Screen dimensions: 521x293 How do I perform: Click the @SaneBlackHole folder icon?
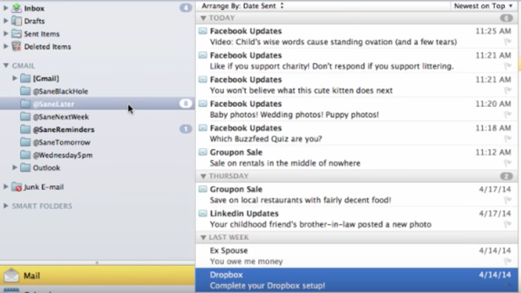(25, 91)
